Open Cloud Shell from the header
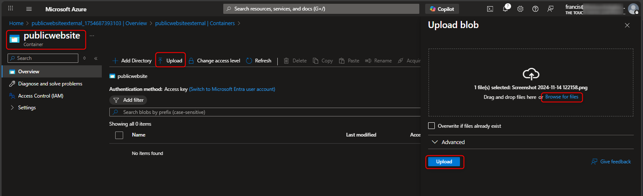The width and height of the screenshot is (643, 196). (490, 9)
